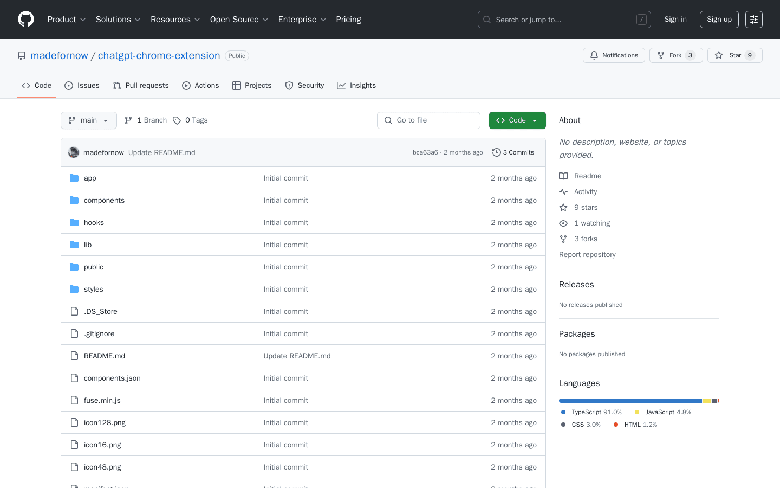Switch to the Projects tab
780x488 pixels.
point(252,86)
